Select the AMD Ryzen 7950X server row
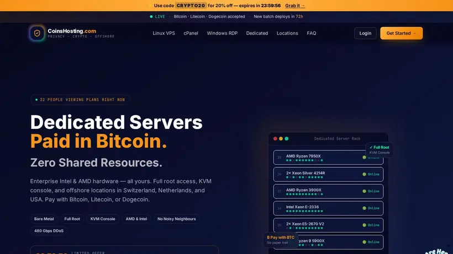 pos(328,157)
